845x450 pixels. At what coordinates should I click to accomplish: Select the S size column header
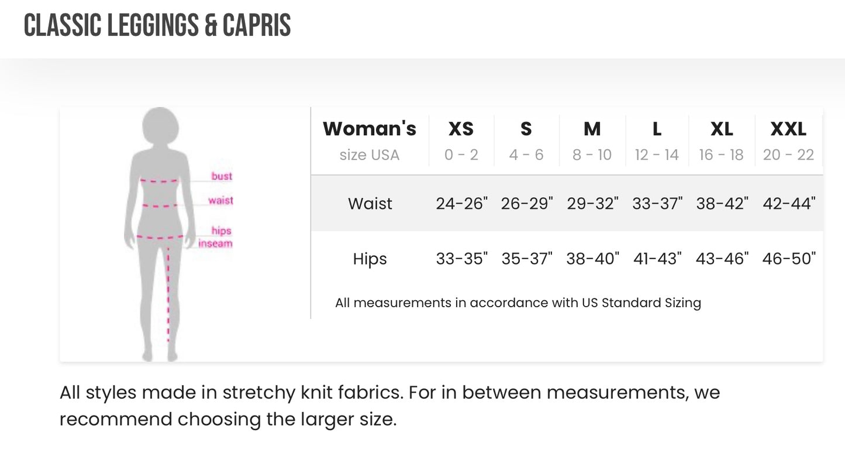point(526,129)
